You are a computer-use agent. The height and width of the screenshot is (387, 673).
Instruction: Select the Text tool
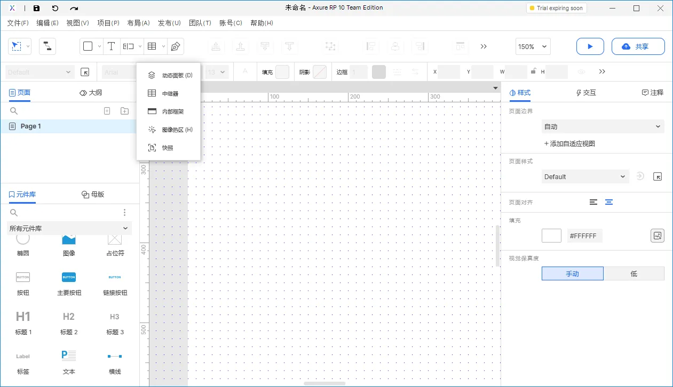point(112,46)
